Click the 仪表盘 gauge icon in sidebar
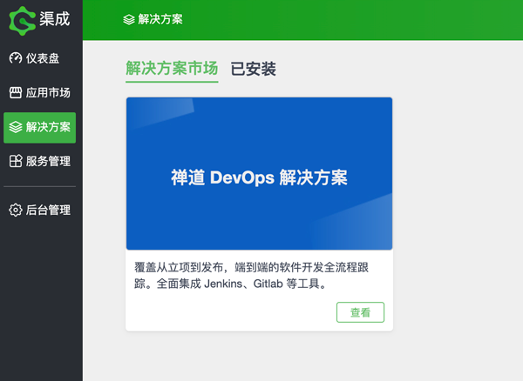Viewport: 523px width, 381px height. coord(15,58)
